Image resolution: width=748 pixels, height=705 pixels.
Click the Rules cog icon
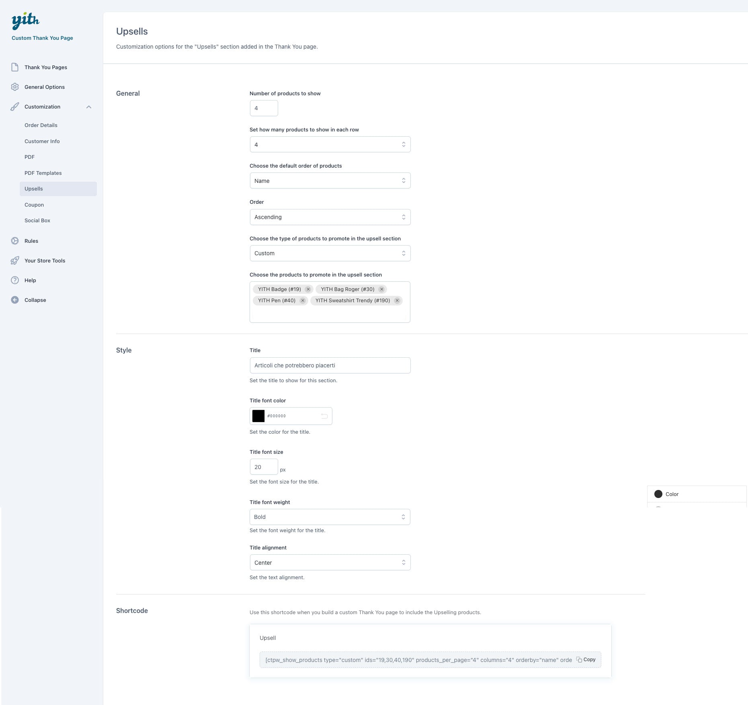pyautogui.click(x=15, y=241)
